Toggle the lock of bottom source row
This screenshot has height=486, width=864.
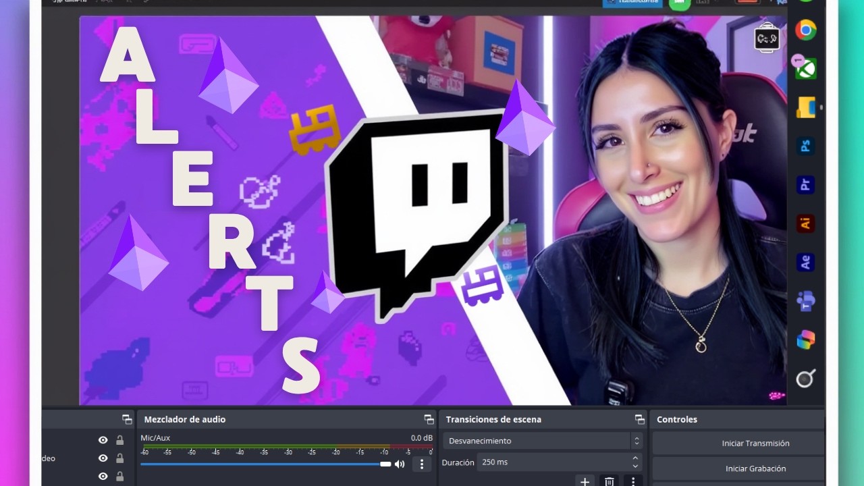[x=120, y=477]
